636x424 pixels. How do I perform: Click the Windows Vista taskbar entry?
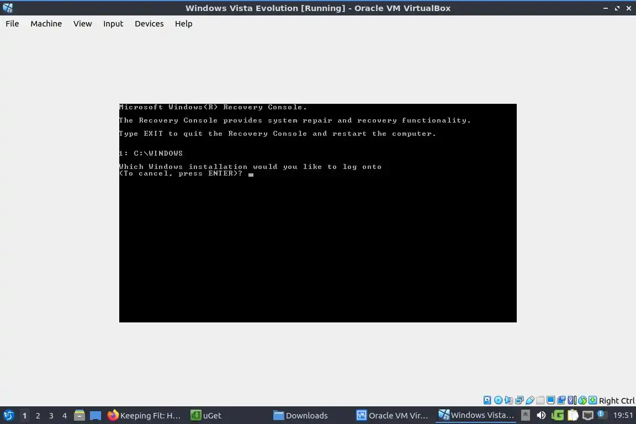coord(476,415)
